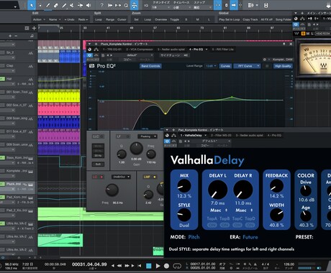Collapse the Pluck insert window menu triangle
This screenshot has height=273, width=331.
coord(89,44)
